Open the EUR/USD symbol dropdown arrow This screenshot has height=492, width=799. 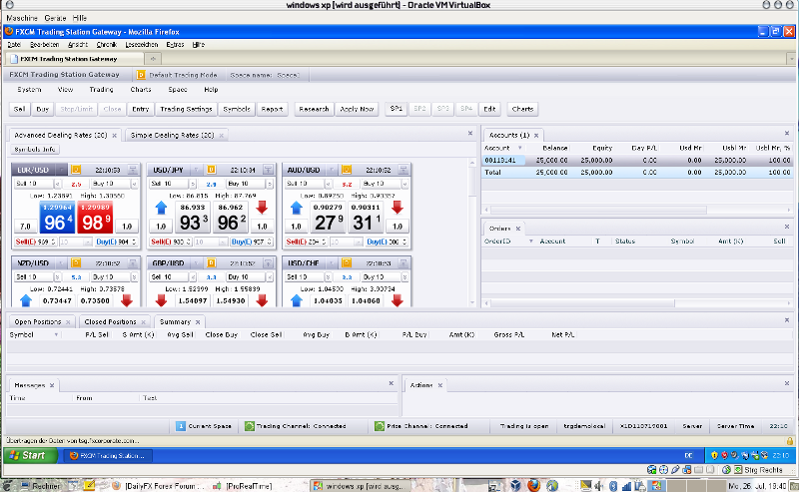point(62,170)
